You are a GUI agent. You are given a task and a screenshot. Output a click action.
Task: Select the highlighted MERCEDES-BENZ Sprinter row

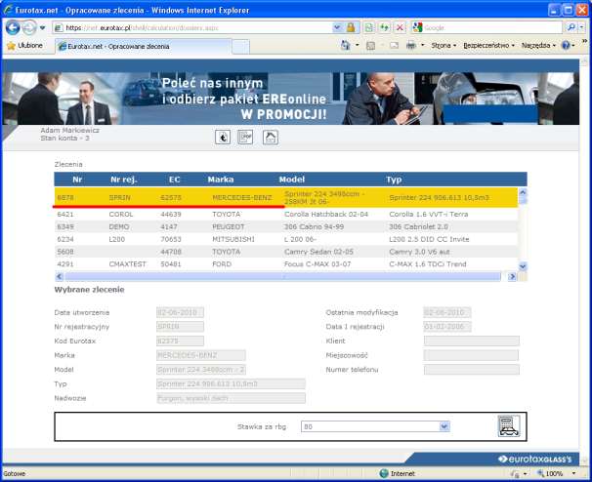click(286, 198)
